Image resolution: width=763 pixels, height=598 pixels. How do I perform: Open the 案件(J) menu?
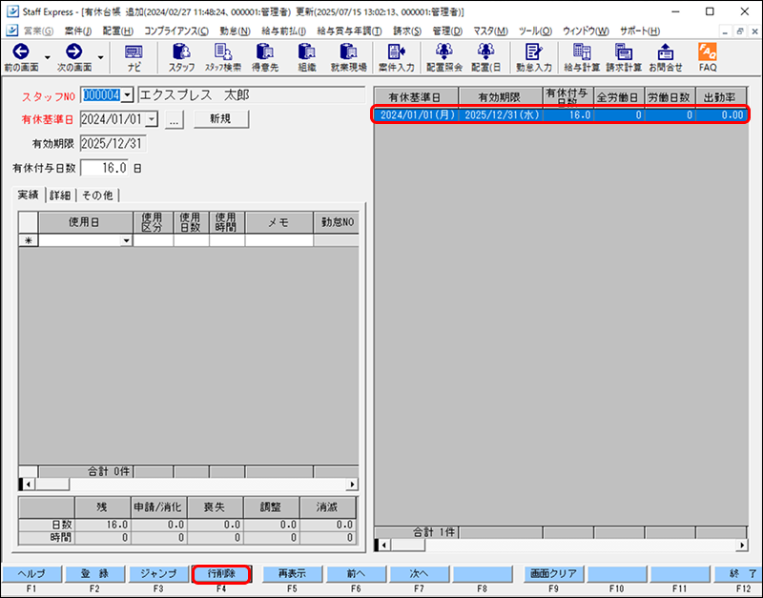point(78,31)
